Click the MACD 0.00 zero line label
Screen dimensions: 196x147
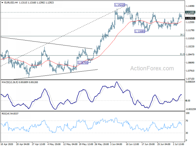pyautogui.click(x=188, y=101)
